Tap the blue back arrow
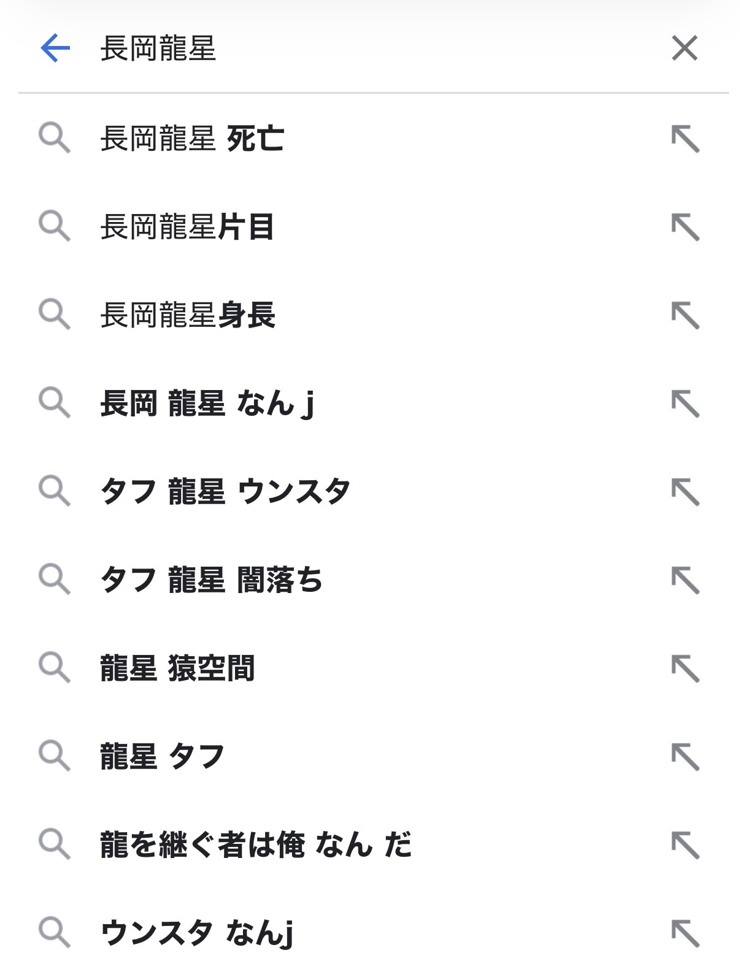740x980 pixels. pyautogui.click(x=55, y=48)
